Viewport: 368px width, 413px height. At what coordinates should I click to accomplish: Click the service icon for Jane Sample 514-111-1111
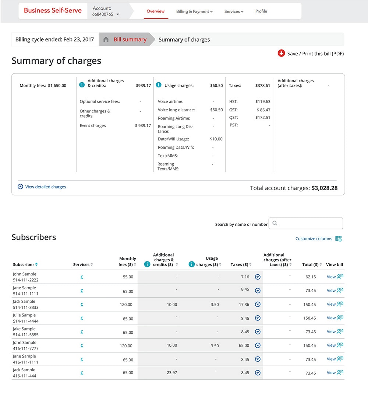click(82, 291)
